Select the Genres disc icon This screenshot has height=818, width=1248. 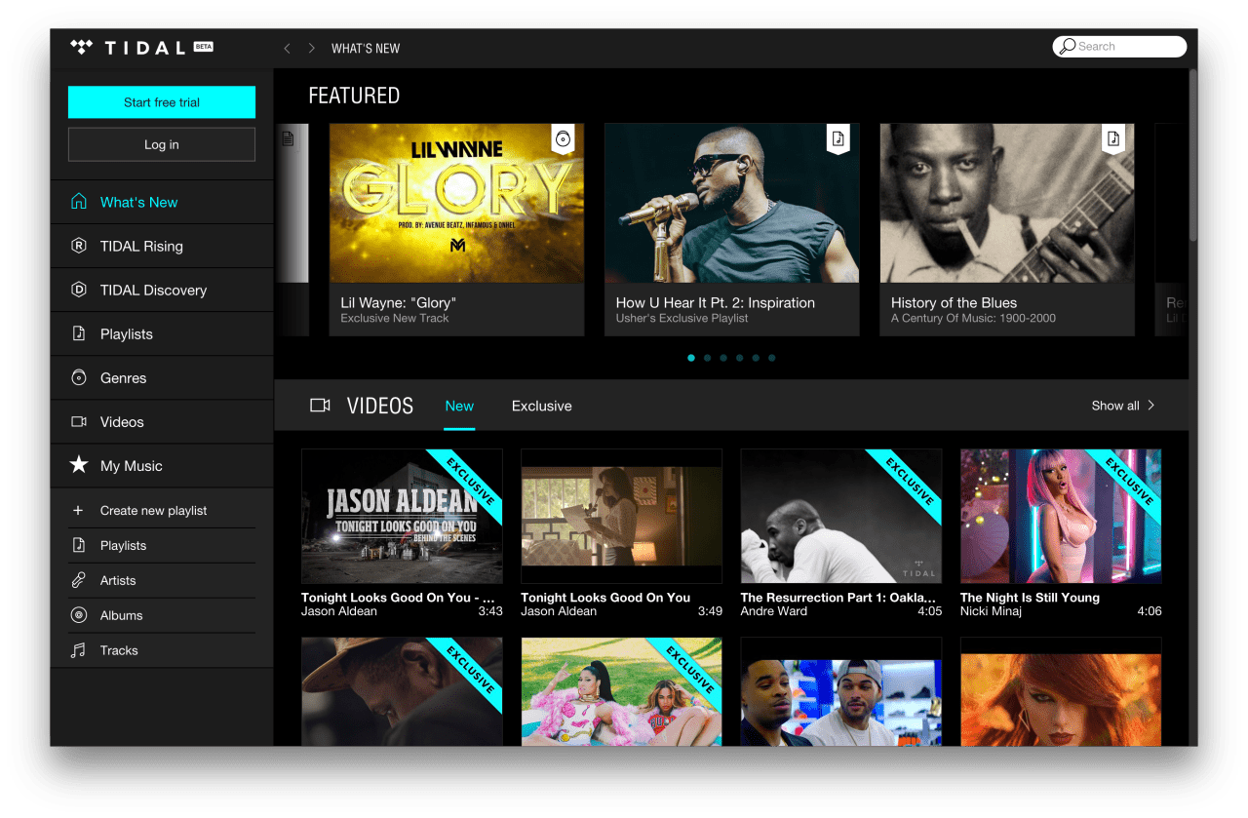(x=79, y=377)
